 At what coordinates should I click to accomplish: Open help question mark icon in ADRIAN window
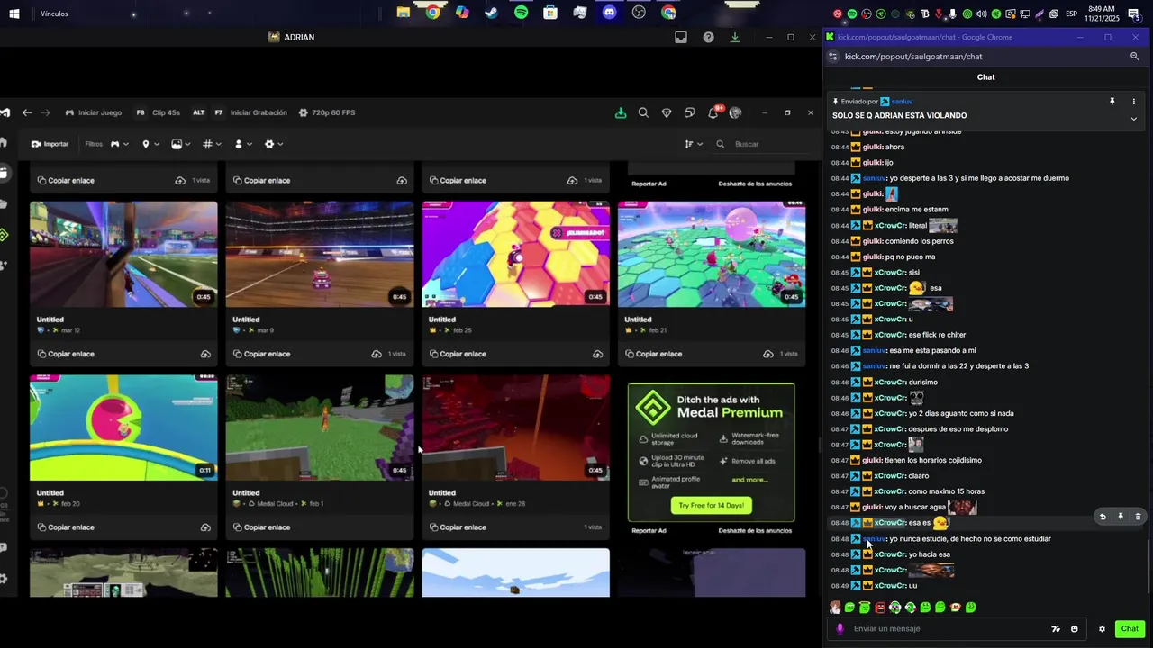(708, 37)
